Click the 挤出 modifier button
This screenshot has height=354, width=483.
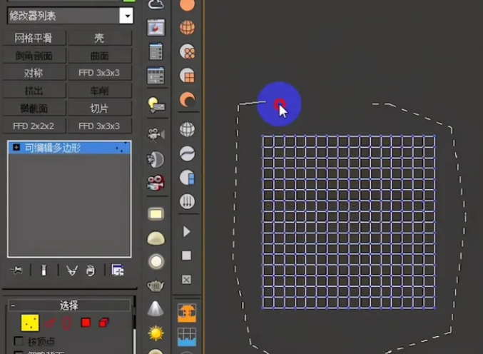pos(34,91)
